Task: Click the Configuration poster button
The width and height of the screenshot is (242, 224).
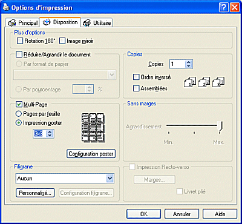Action: (x=91, y=154)
